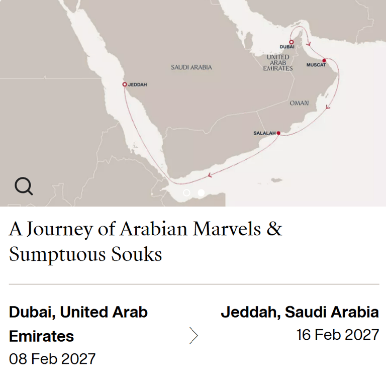Open the Arabian Marvels & Sumptuous Souks title
This screenshot has width=386, height=386.
[145, 241]
